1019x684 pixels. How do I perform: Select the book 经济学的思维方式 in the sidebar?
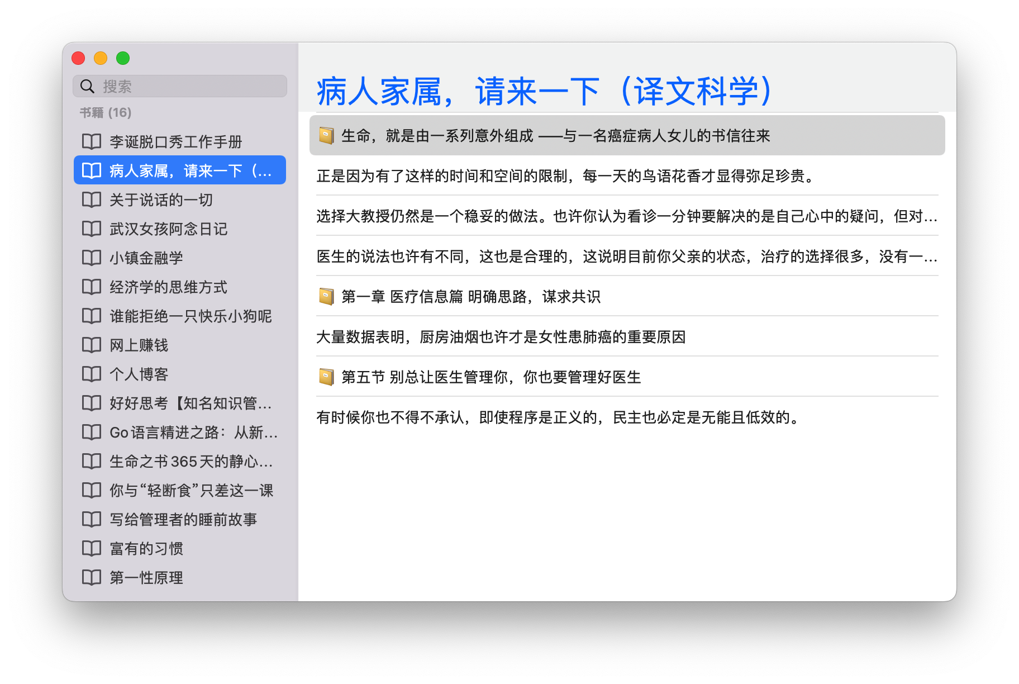pos(168,287)
